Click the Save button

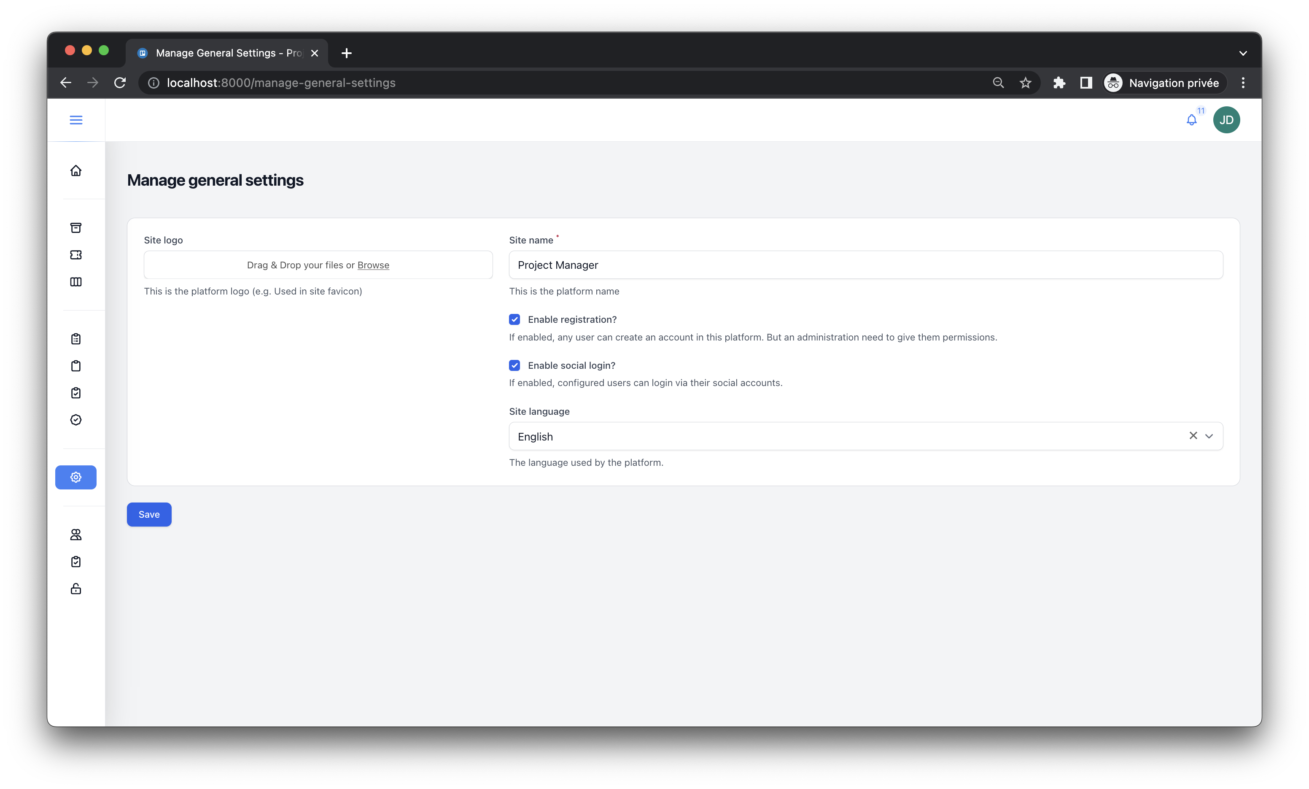149,514
